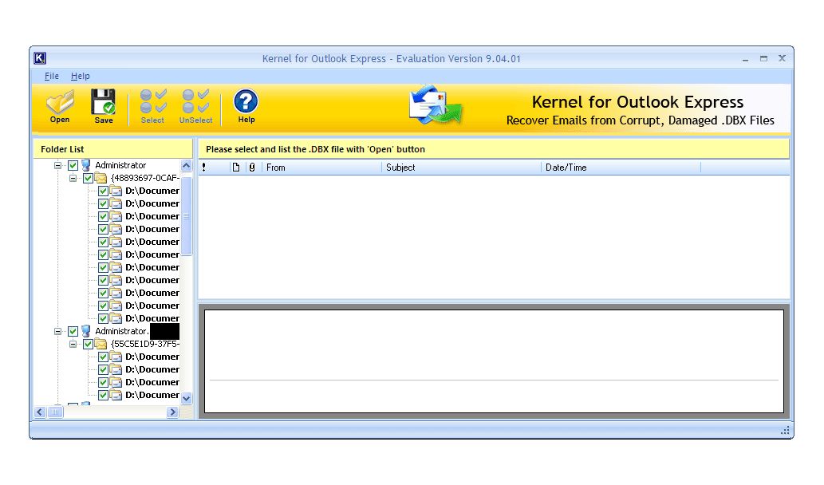Collapse the {55C5E1D9-37F5- tree node
This screenshot has width=824, height=485.
(x=73, y=344)
